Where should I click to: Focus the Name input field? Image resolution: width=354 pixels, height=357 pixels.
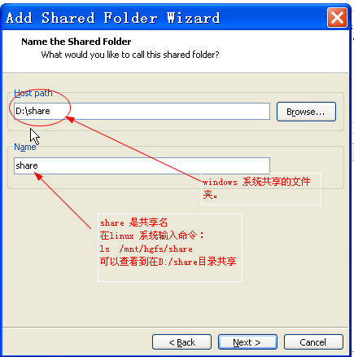pyautogui.click(x=142, y=165)
